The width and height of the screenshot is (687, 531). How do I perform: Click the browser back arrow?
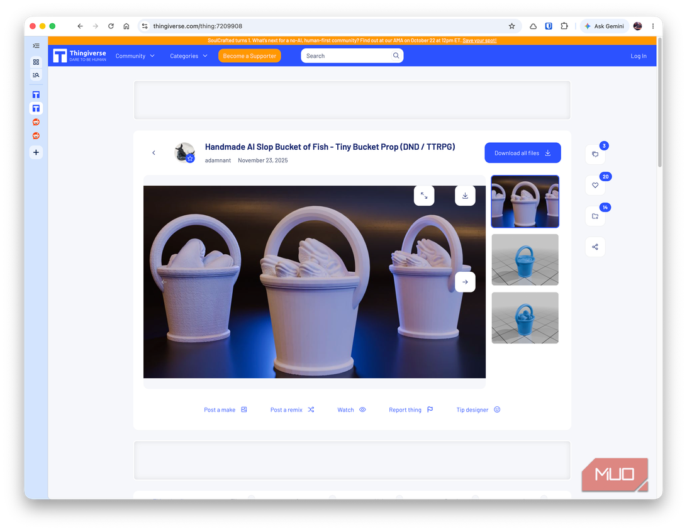(80, 26)
